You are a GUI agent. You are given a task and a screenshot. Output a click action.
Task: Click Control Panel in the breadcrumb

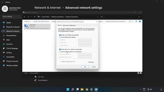pos(45,17)
